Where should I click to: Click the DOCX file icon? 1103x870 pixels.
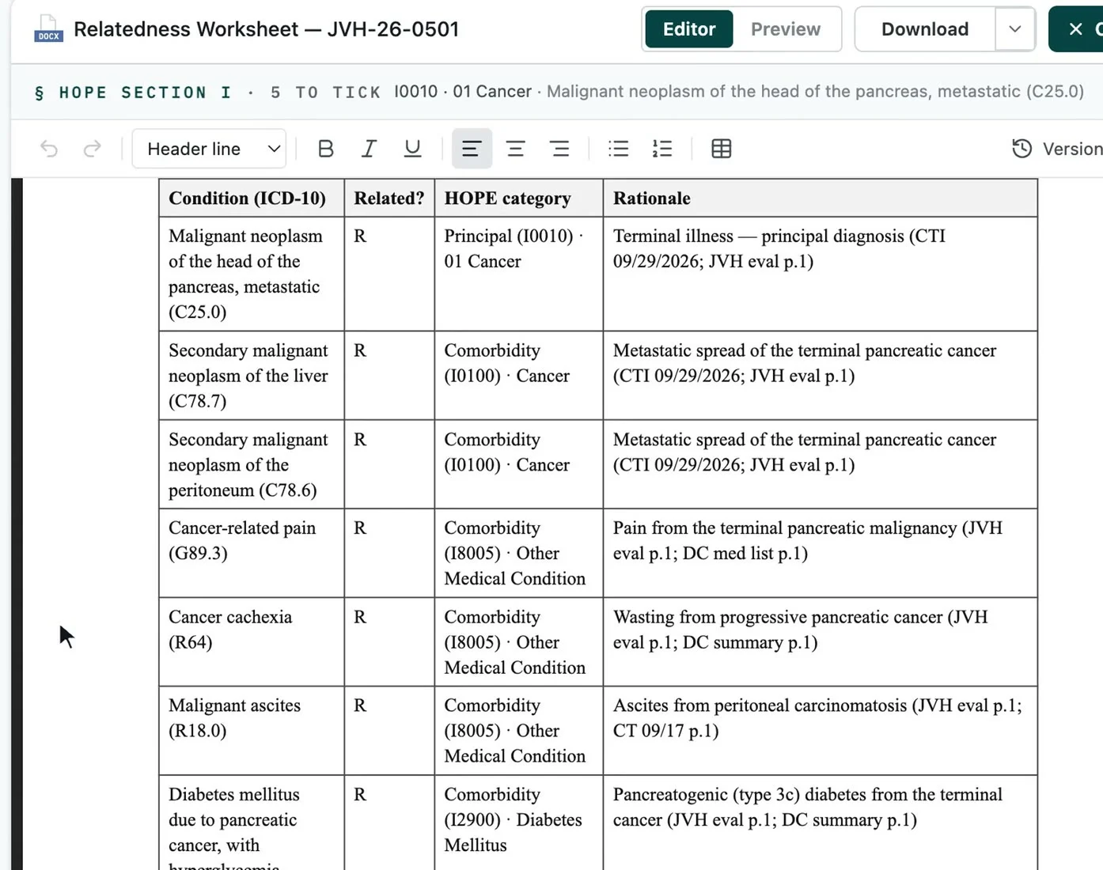tap(48, 29)
